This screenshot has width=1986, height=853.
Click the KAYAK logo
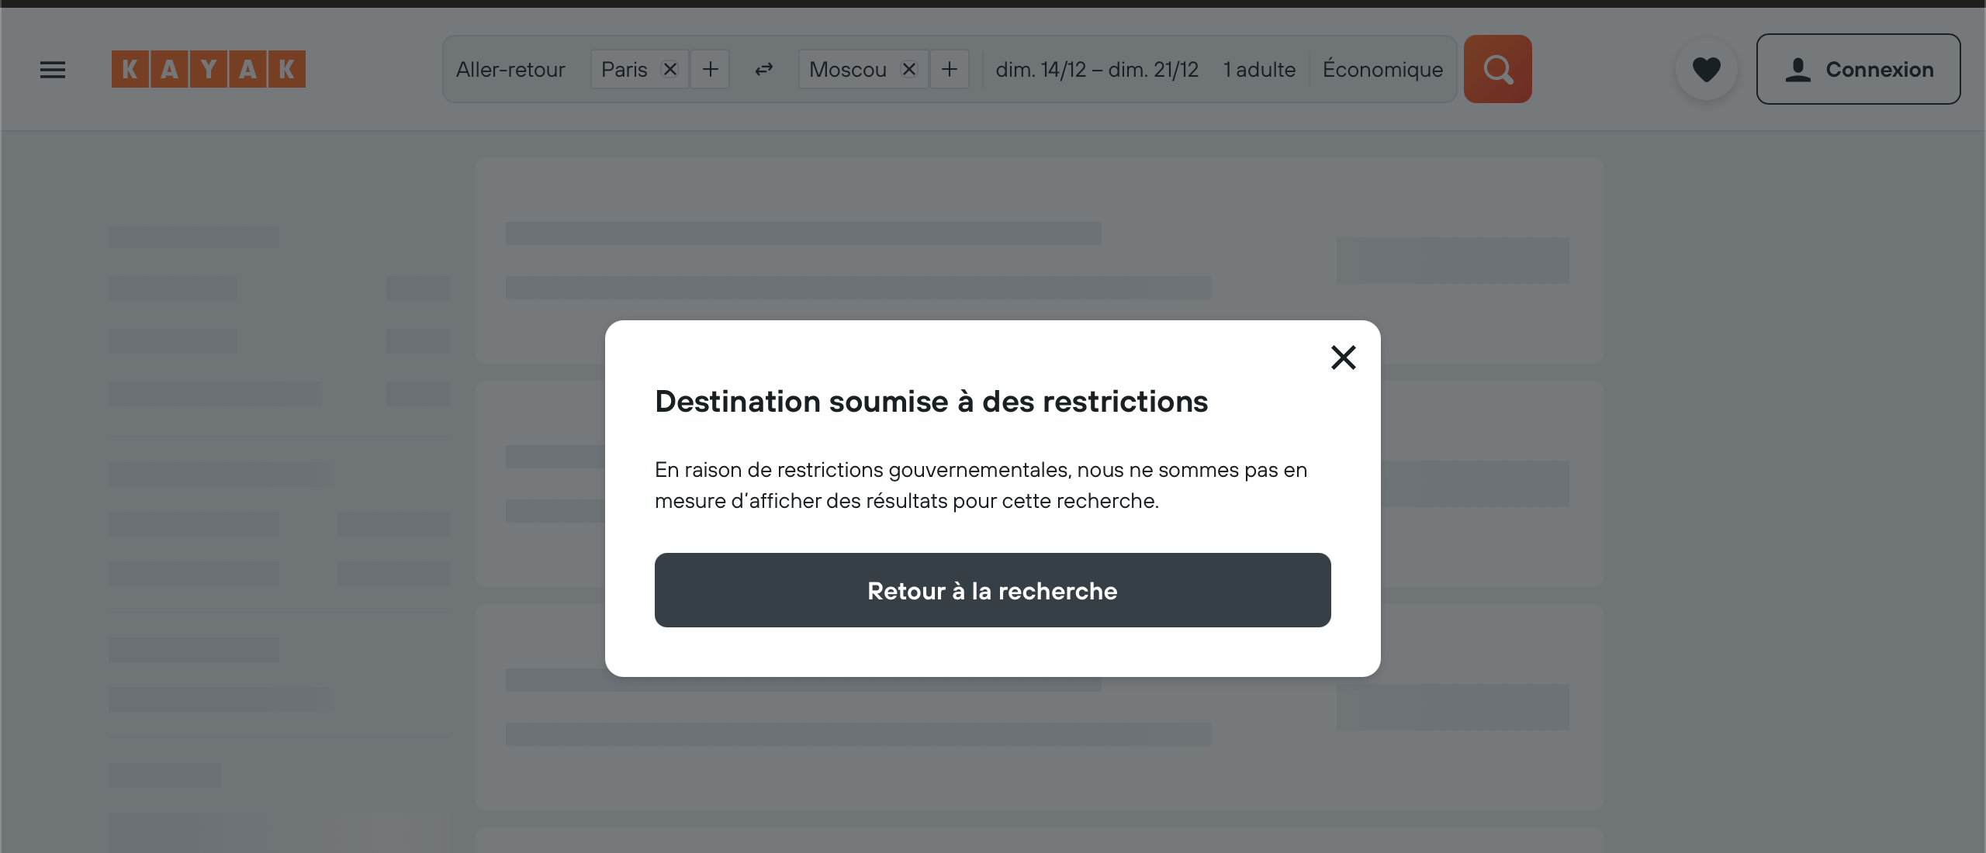[209, 69]
